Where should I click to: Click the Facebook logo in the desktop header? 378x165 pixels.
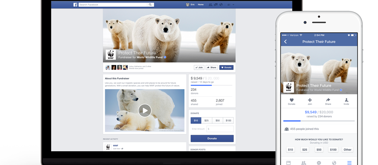point(76,5)
